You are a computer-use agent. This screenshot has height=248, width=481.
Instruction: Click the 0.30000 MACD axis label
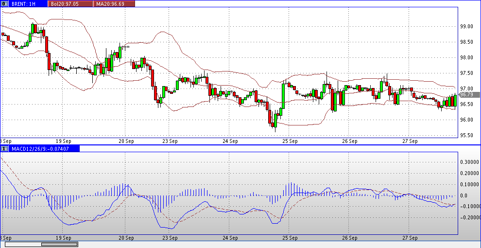[x=470, y=162]
